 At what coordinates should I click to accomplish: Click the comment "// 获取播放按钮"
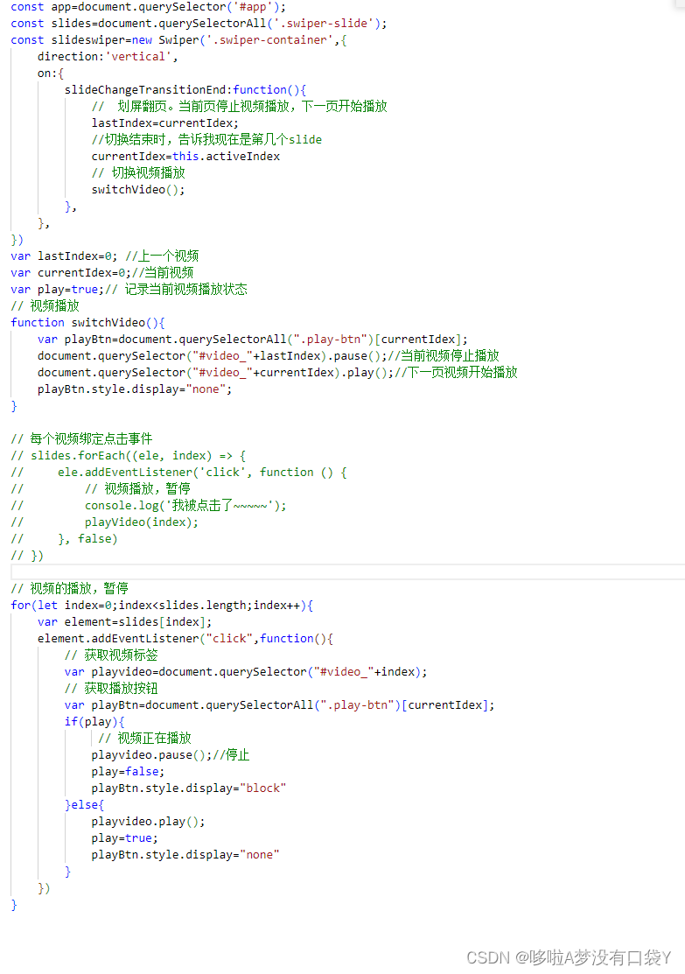(x=111, y=689)
